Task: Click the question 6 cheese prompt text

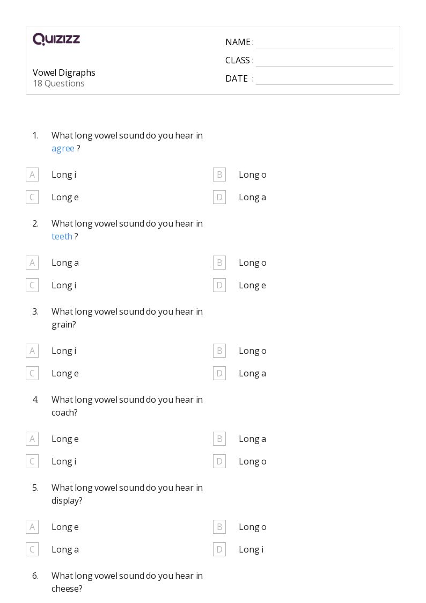Action: pyautogui.click(x=127, y=582)
